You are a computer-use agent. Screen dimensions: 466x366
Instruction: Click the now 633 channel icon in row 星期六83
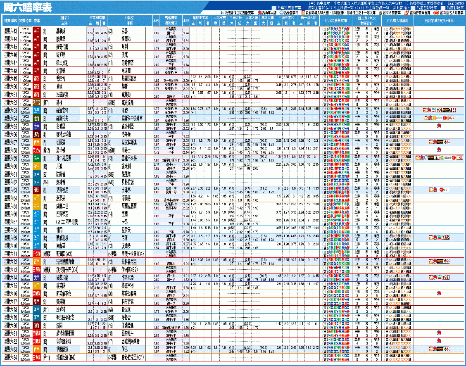[443, 349]
